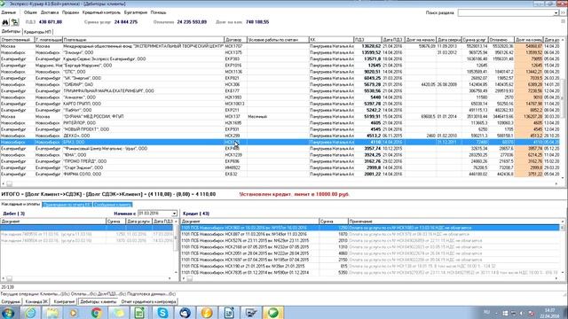Select the row for ТРИУМФАЛЬНАЯ МАРКА ЕКАТЕРИНБУРГ
This screenshot has width=568, height=319.
tap(280, 90)
